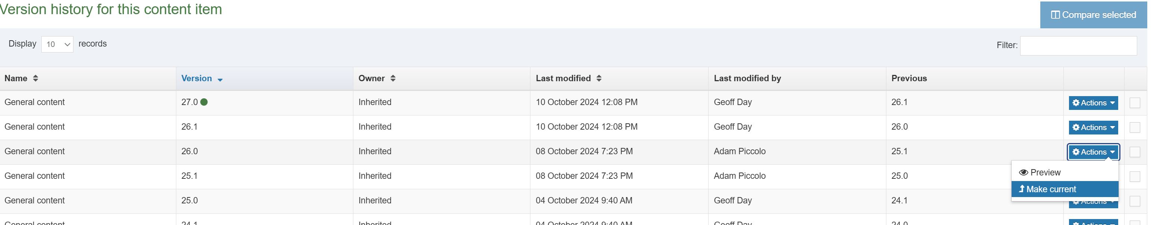This screenshot has width=1151, height=225.
Task: Click into the Filter text field
Action: click(x=1078, y=45)
